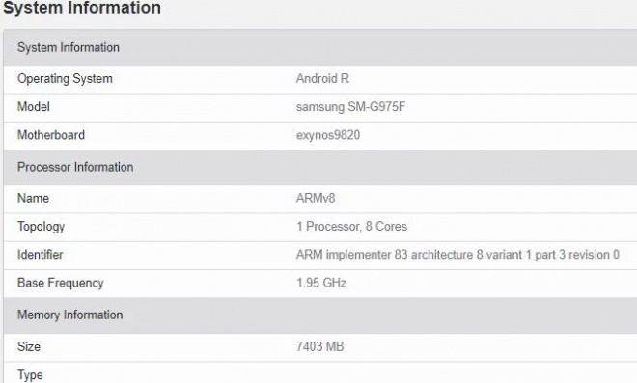This screenshot has height=383, width=637.
Task: Select the 1 Processor, 8 Cores value
Action: click(351, 226)
